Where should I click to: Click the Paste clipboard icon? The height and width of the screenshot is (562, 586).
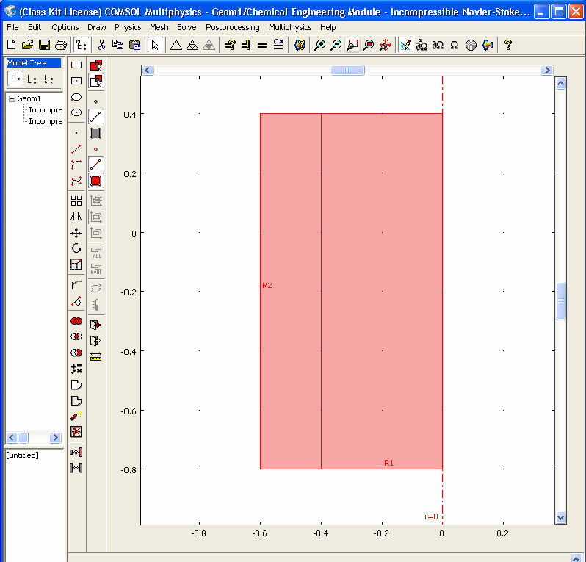134,45
